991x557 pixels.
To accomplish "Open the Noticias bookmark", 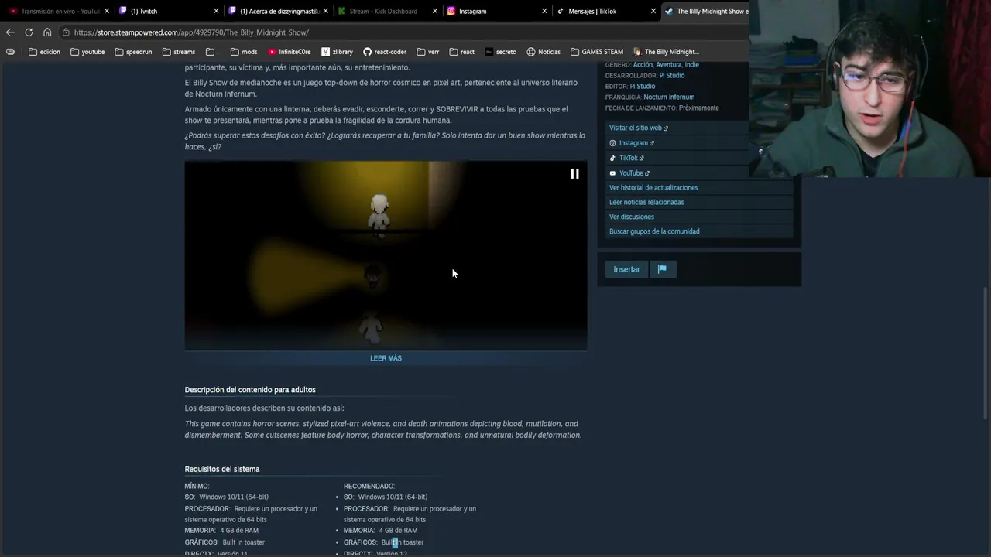I will 544,52.
